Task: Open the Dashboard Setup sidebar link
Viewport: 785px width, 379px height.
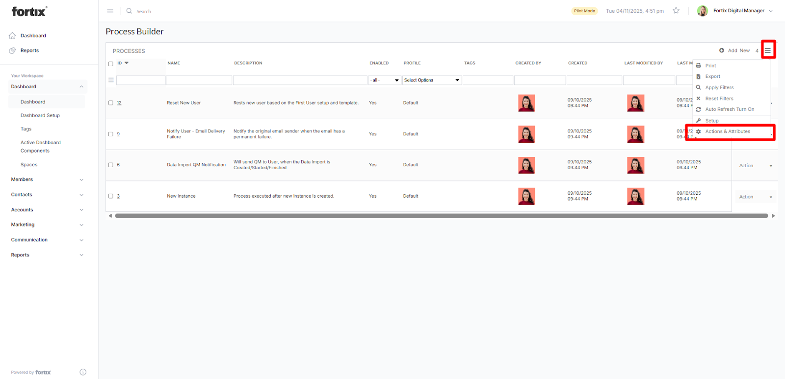Action: tap(40, 116)
